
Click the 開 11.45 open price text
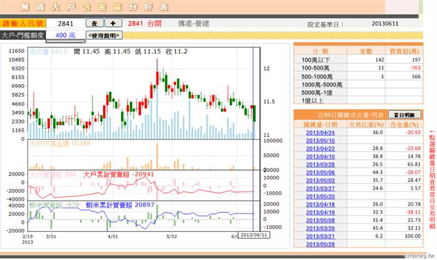87,52
